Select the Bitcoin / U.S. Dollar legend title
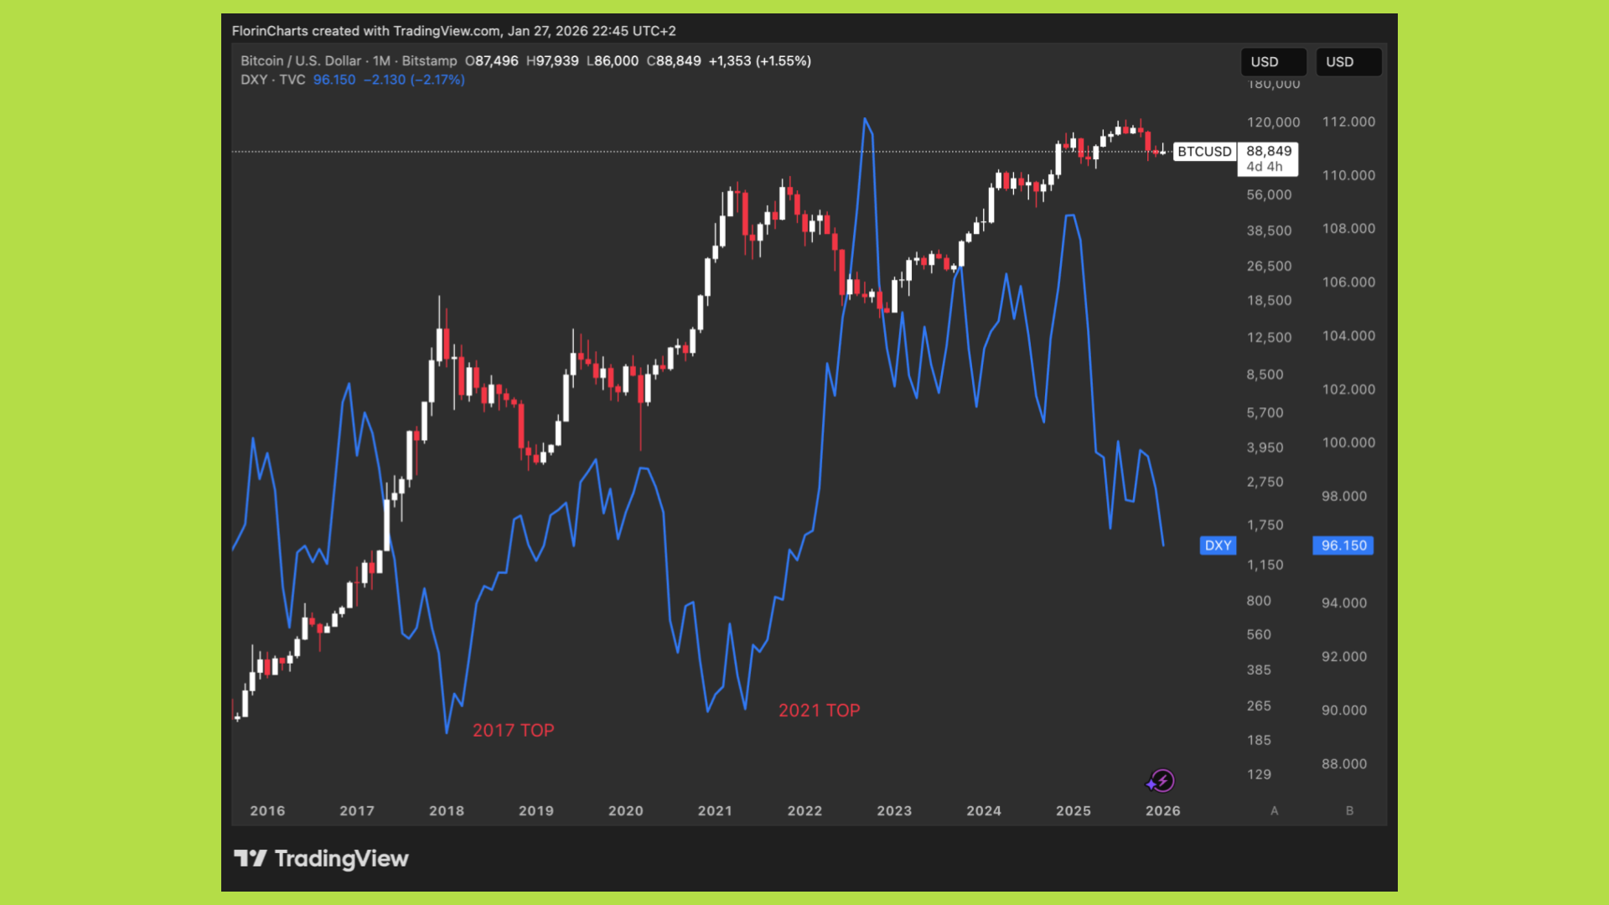 (x=300, y=61)
